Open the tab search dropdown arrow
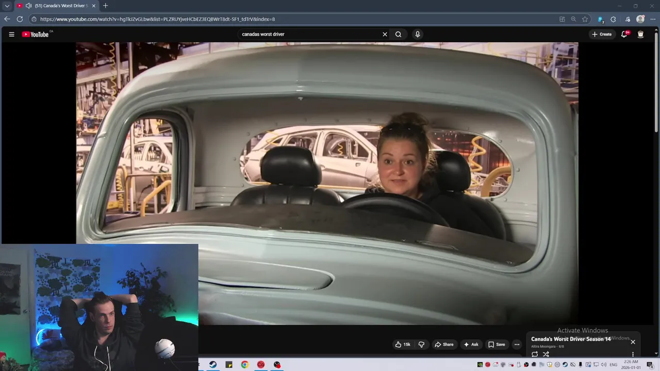The width and height of the screenshot is (660, 371). pos(7,6)
